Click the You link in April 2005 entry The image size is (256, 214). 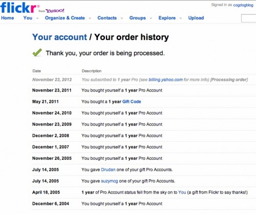(x=182, y=192)
